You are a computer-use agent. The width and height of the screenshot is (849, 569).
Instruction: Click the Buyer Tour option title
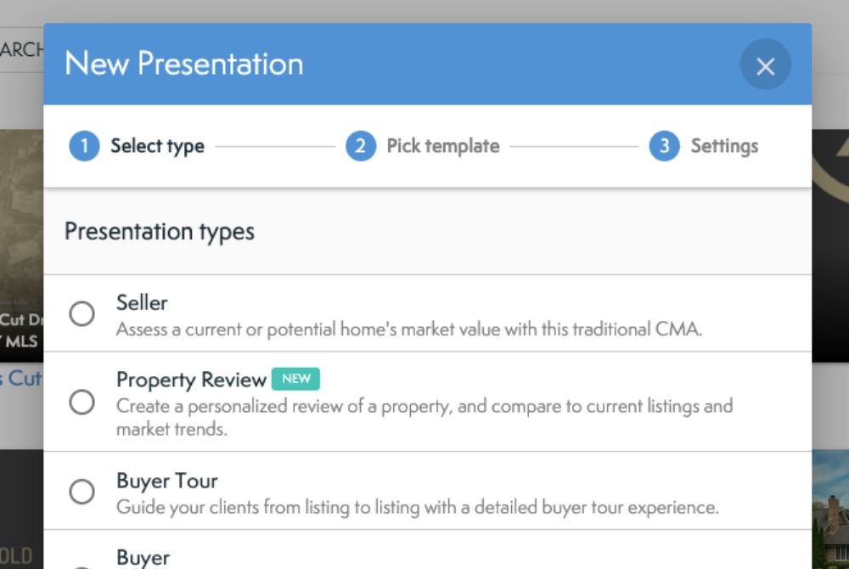[x=166, y=481]
